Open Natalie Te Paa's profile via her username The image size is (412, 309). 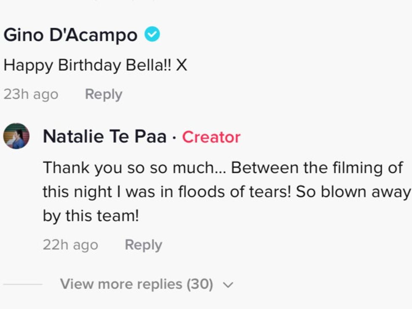[105, 137]
